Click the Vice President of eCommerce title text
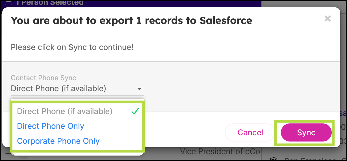This screenshot has width=347, height=161. [x=221, y=151]
